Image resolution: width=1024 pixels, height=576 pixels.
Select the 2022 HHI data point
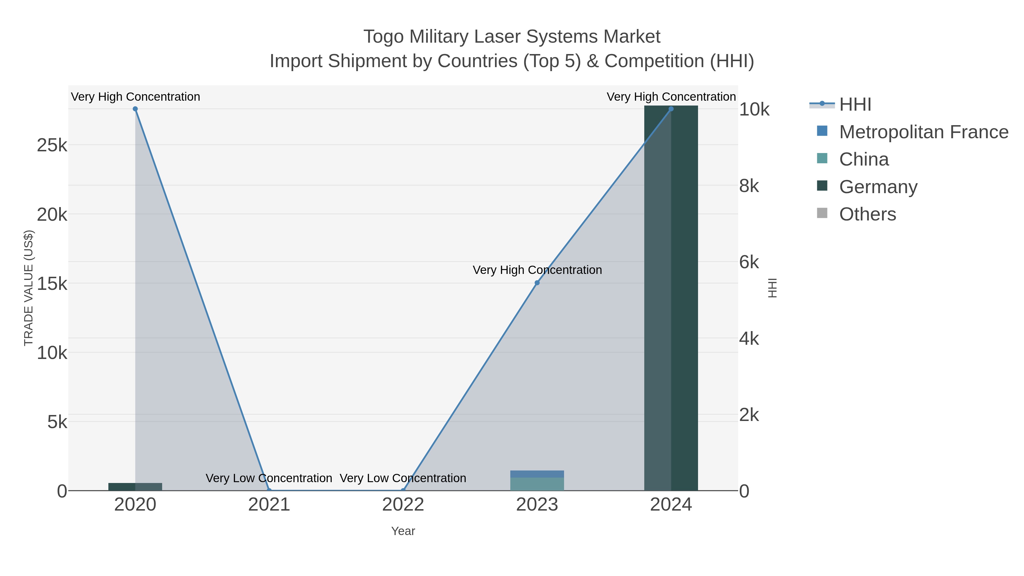403,491
